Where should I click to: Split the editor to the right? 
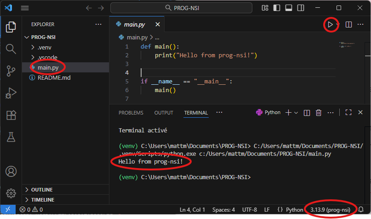(348, 24)
